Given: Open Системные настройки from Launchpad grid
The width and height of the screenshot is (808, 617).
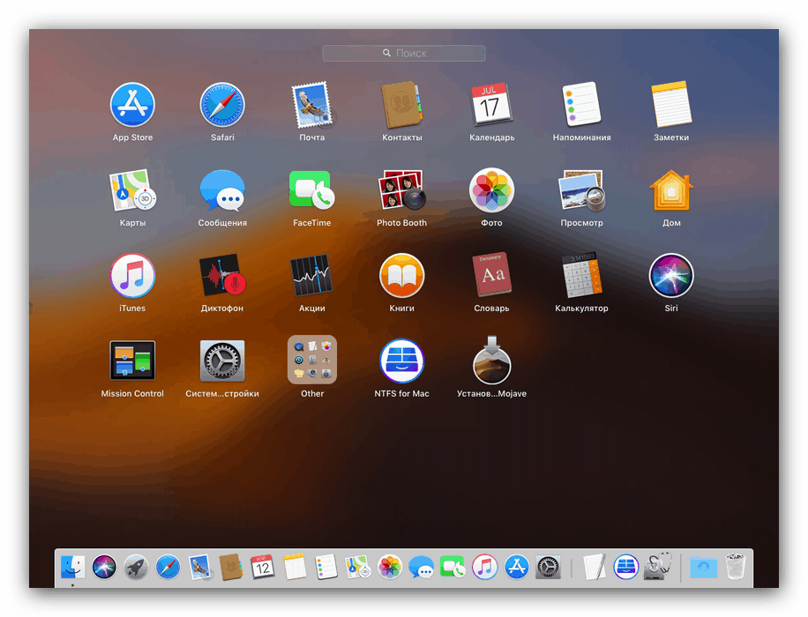Looking at the screenshot, I should click(222, 361).
